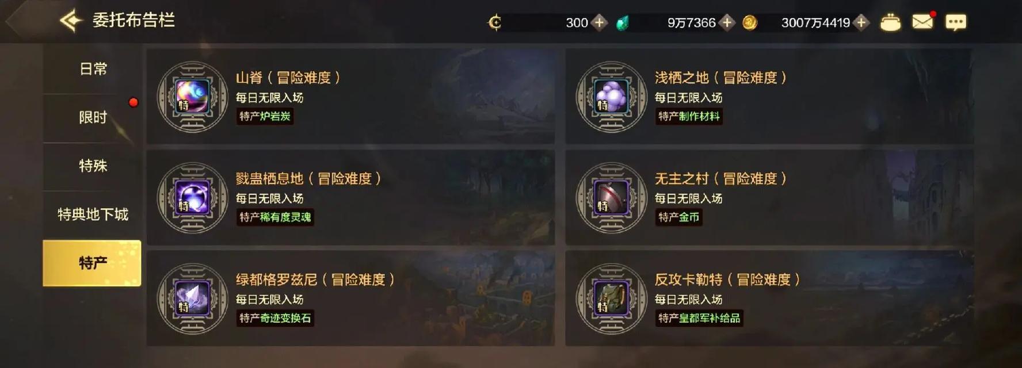
Task: Click the 特产皇都军补给品 reward tag
Action: coord(699,318)
